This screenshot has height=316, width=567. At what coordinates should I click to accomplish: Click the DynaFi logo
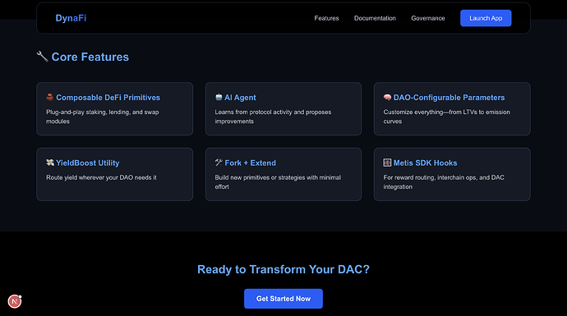71,18
